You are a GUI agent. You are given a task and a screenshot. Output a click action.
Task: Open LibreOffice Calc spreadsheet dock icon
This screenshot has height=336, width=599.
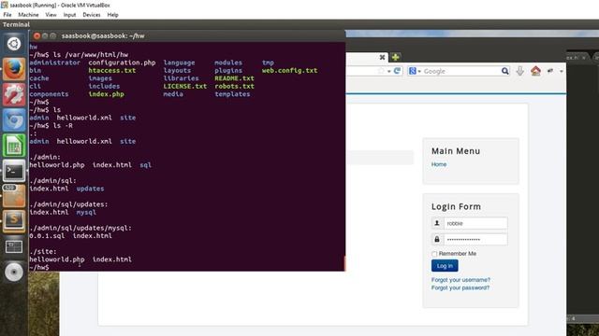coord(14,146)
